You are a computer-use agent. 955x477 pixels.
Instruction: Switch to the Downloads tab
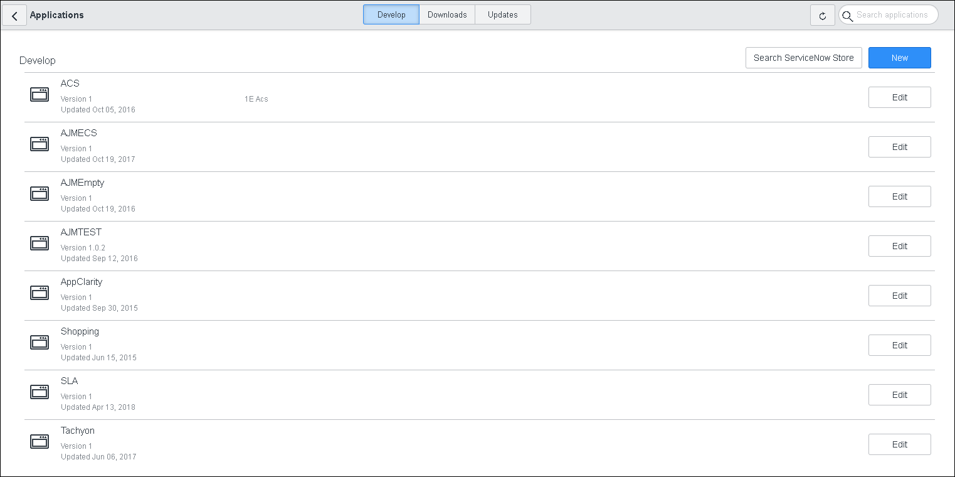pos(447,15)
